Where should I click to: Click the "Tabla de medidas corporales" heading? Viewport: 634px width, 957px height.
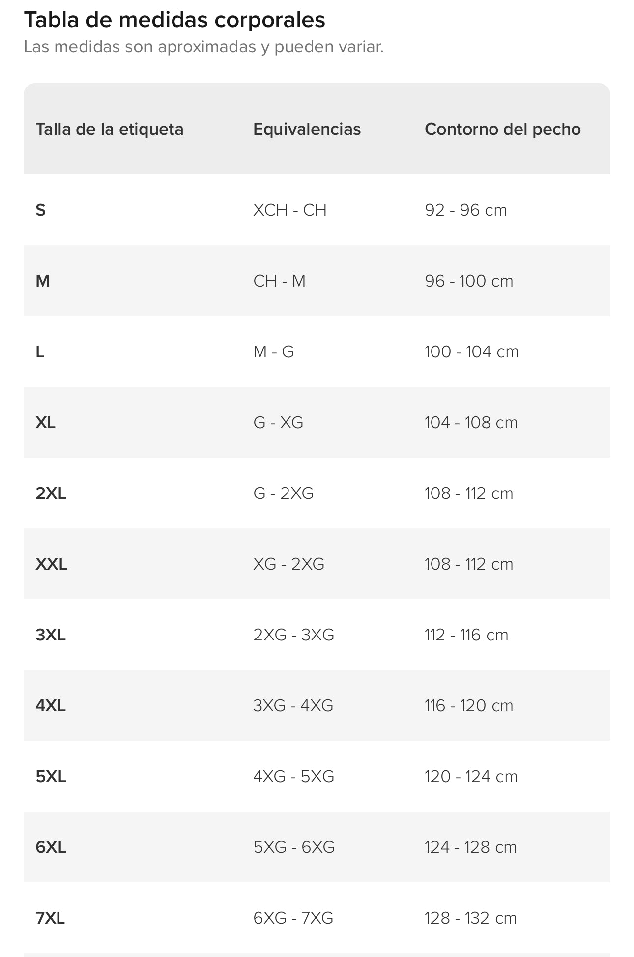[x=174, y=20]
